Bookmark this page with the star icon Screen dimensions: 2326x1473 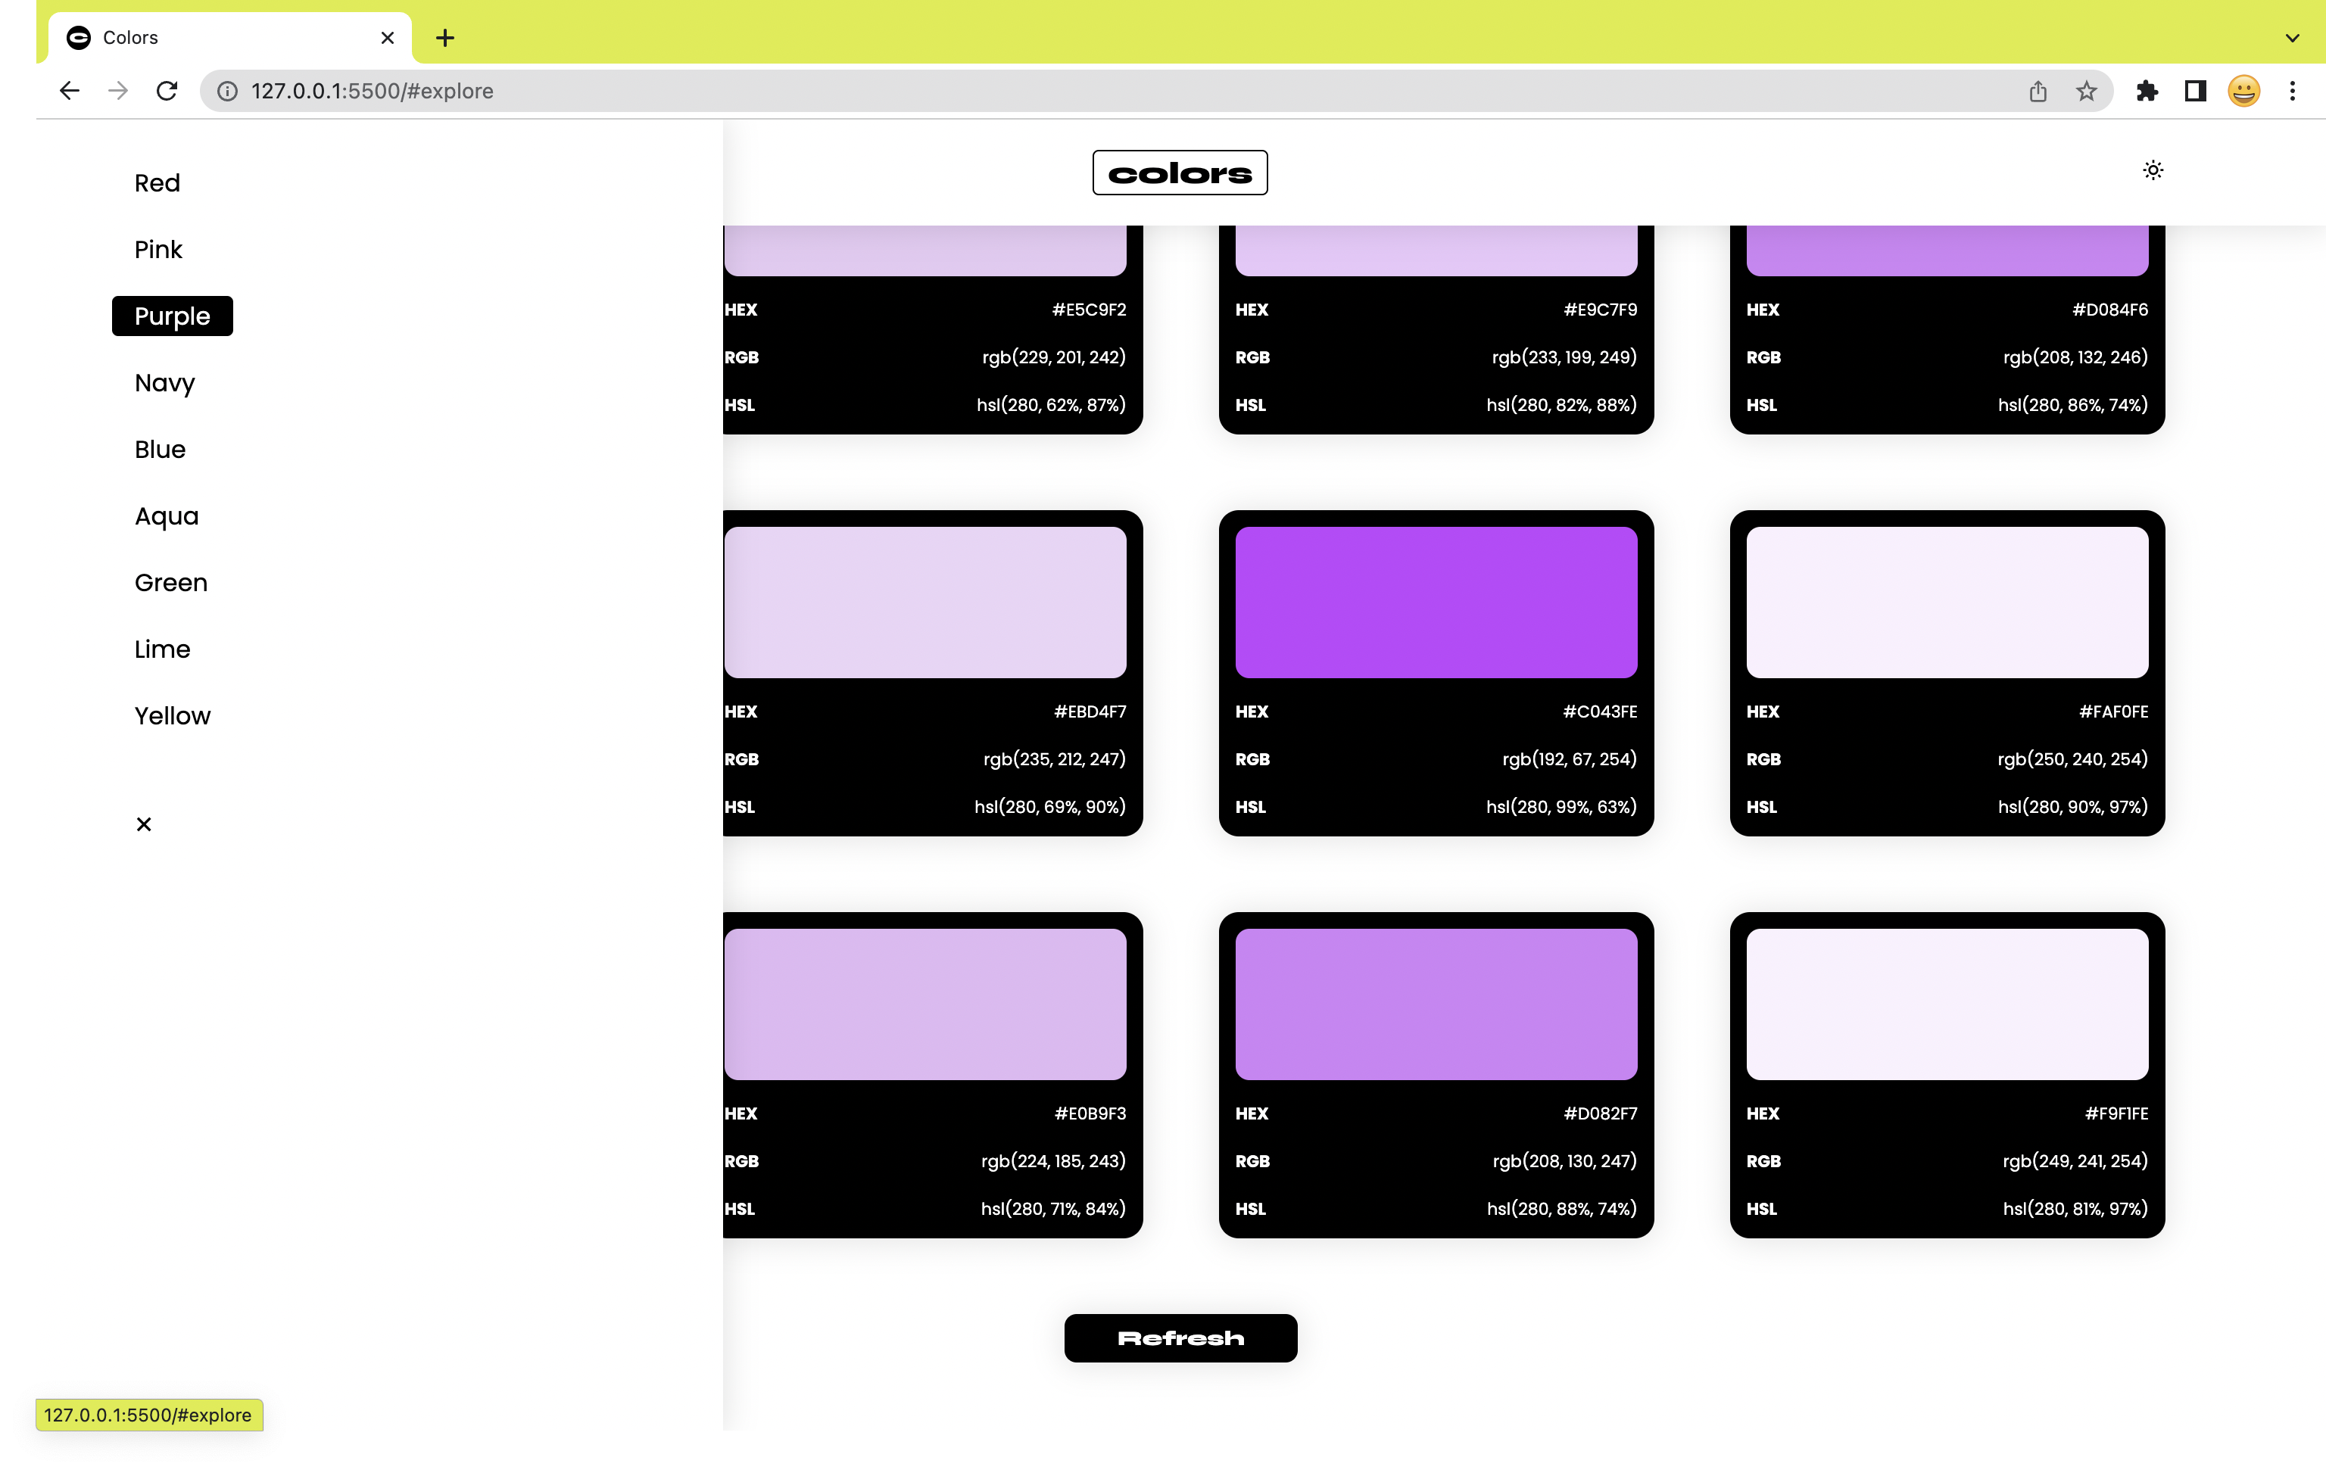pyautogui.click(x=2087, y=91)
